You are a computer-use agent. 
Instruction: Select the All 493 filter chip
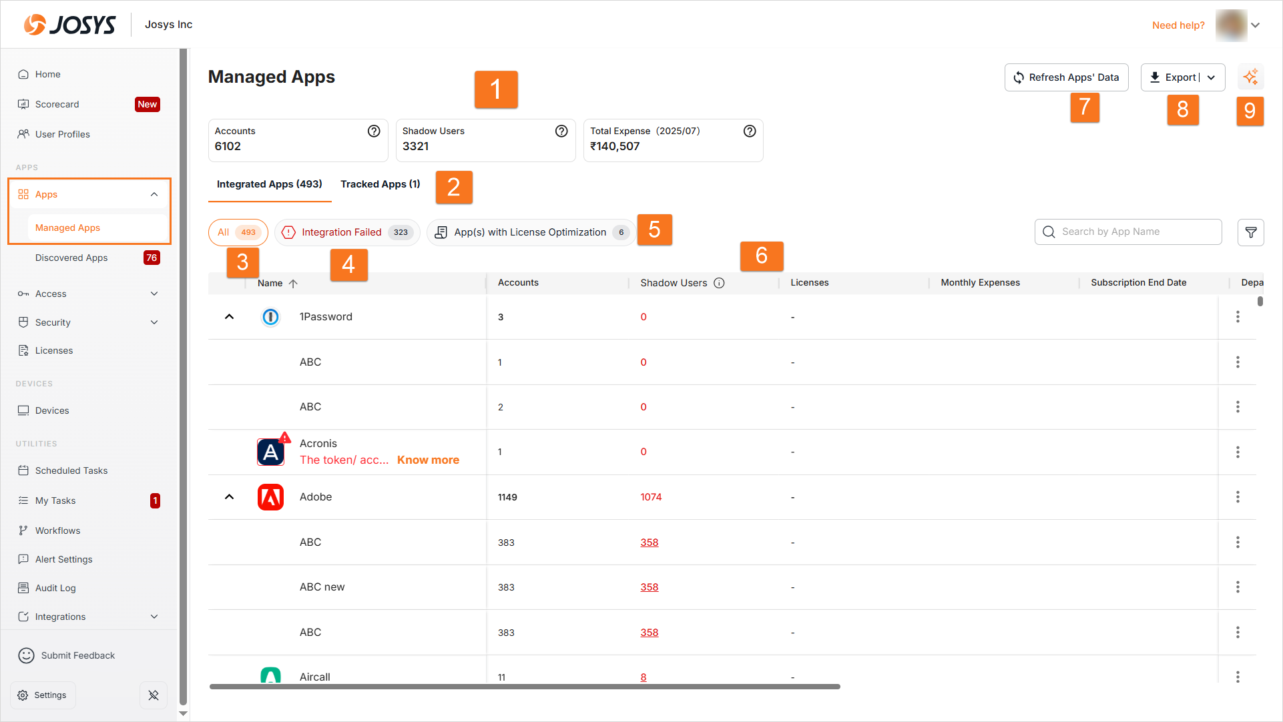coord(238,232)
